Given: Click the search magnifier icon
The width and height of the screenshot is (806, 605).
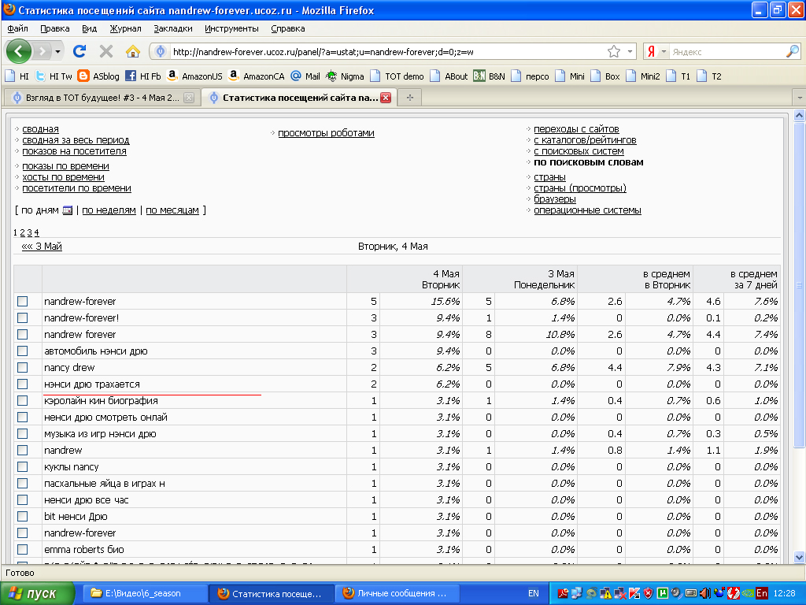Looking at the screenshot, I should pos(793,51).
